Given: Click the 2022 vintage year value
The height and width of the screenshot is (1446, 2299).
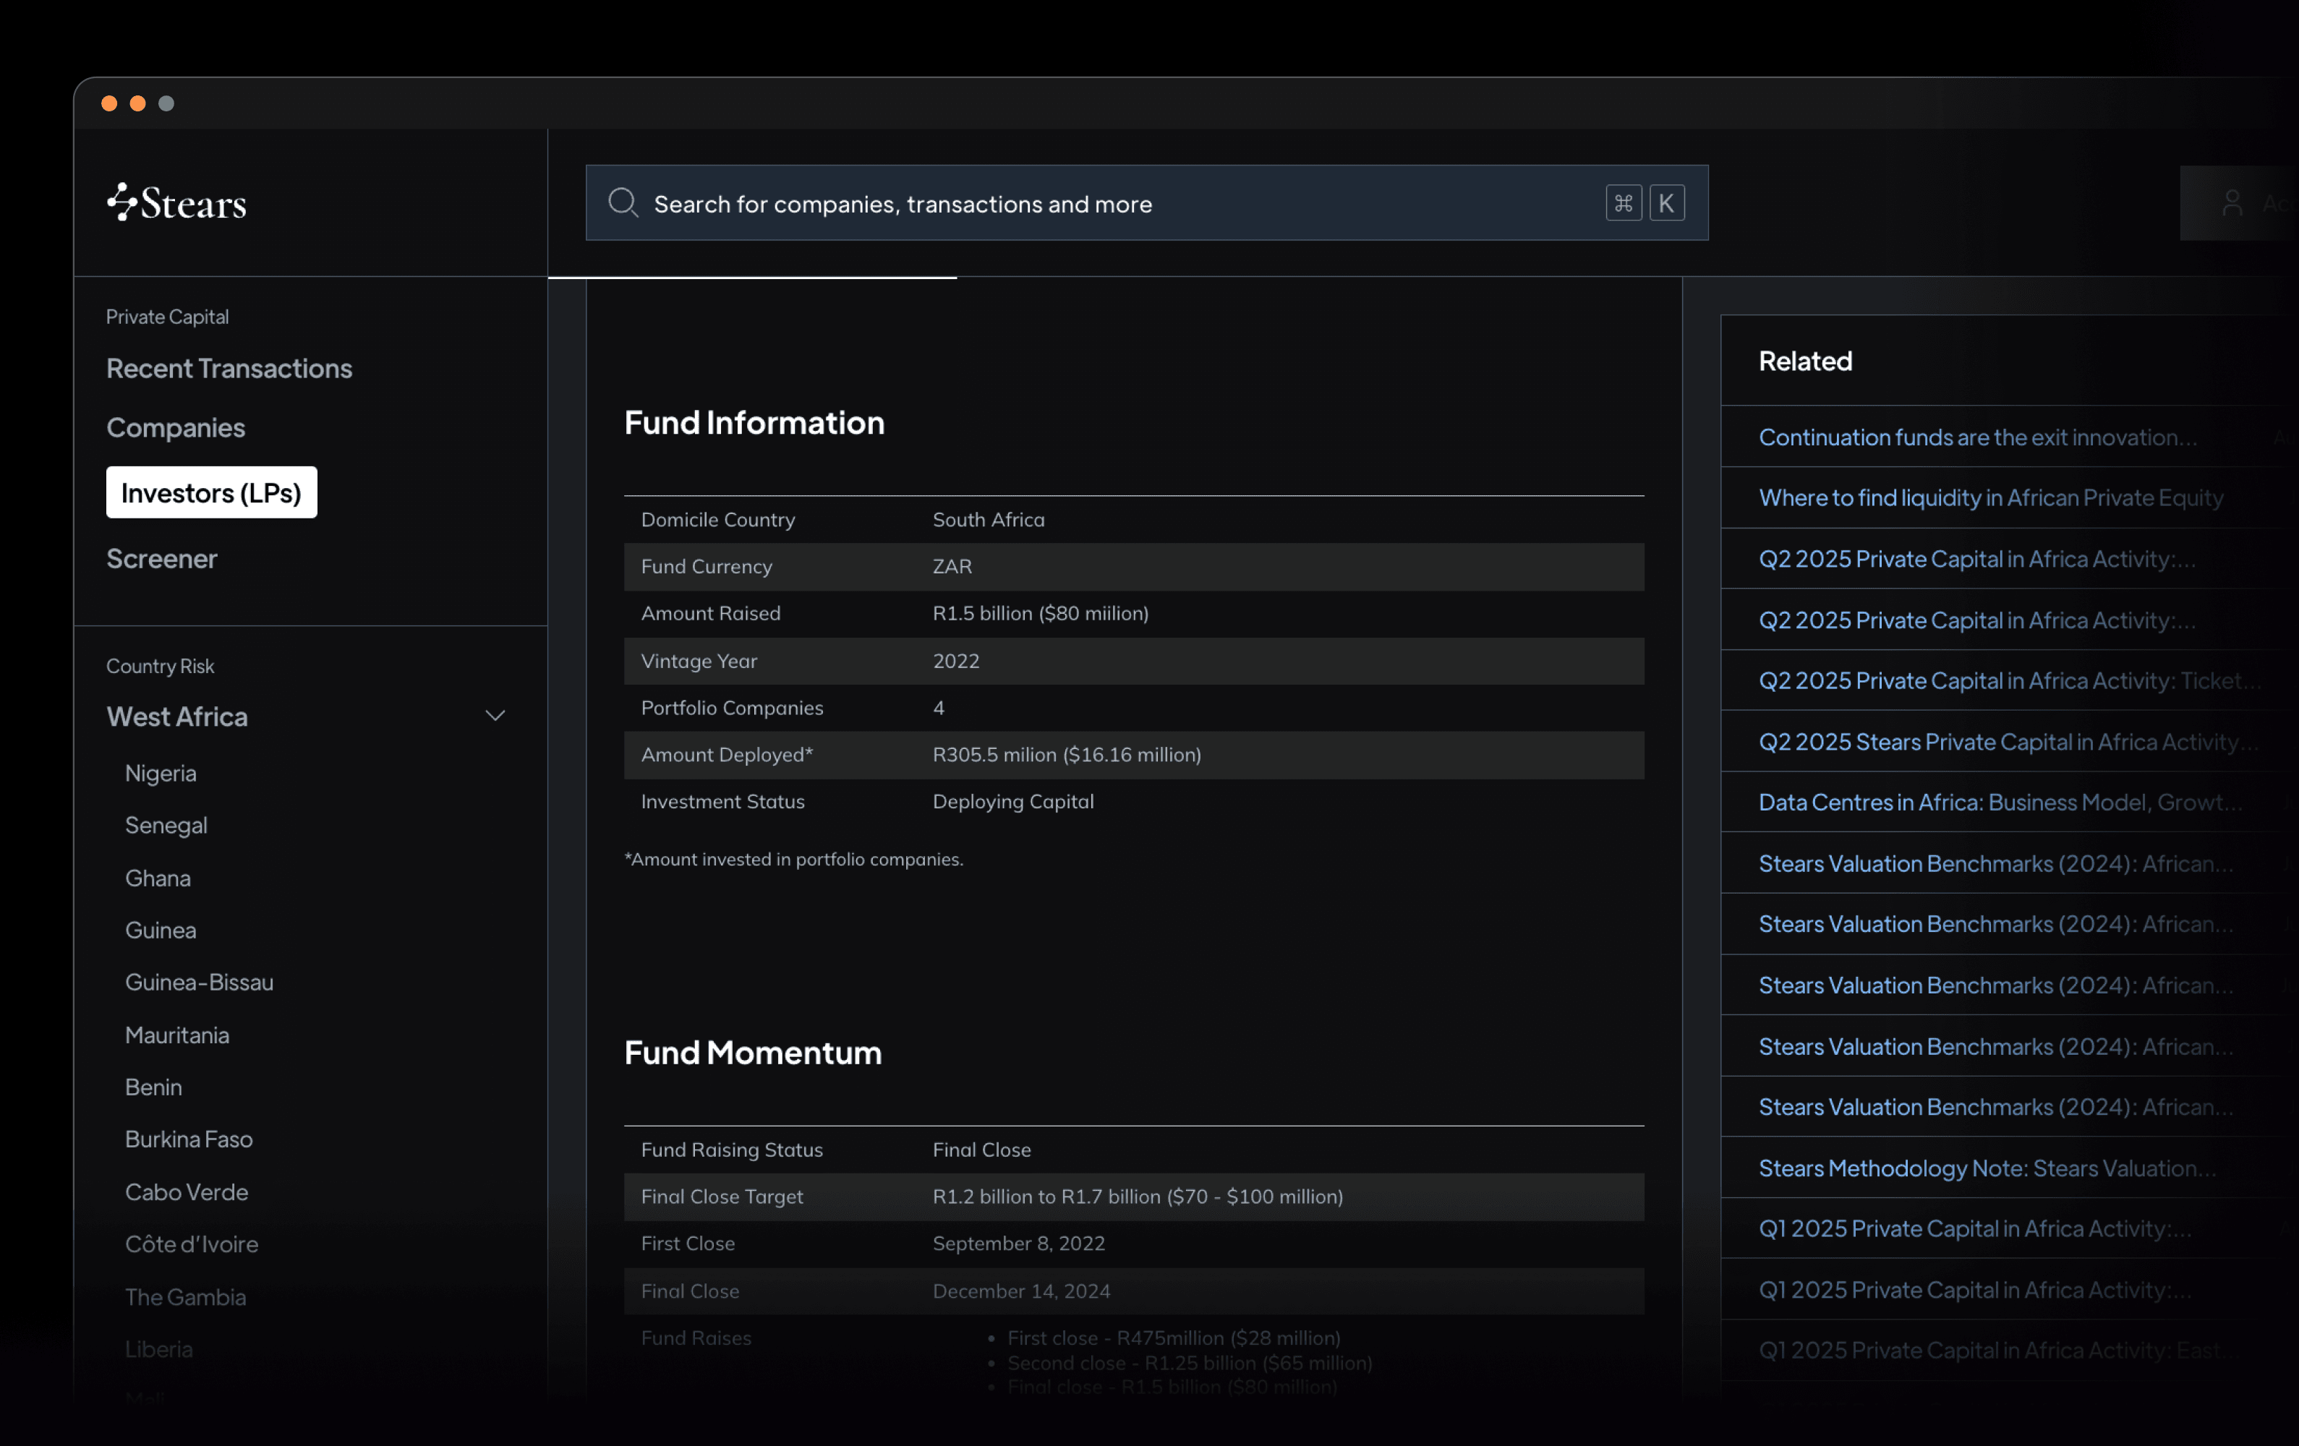Looking at the screenshot, I should pos(956,661).
